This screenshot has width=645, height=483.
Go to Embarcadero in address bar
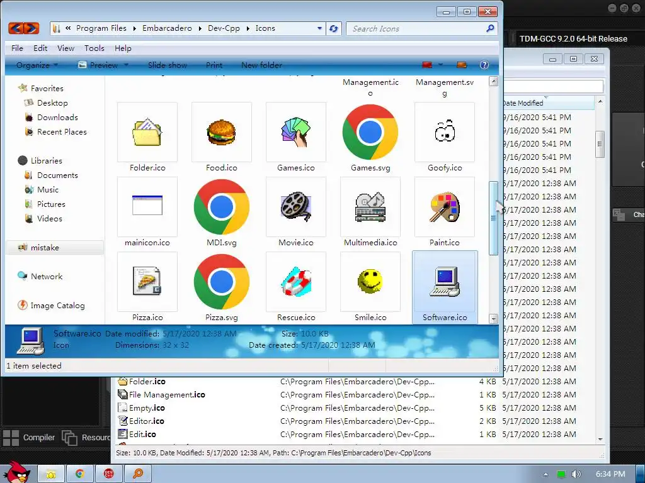[x=167, y=28]
